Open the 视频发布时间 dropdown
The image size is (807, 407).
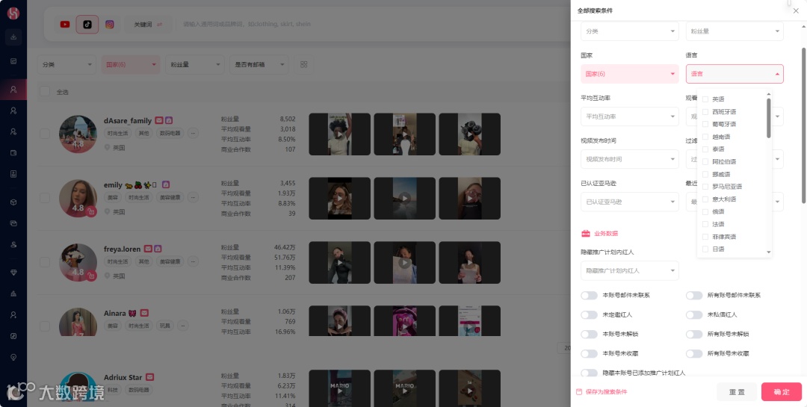tap(629, 159)
